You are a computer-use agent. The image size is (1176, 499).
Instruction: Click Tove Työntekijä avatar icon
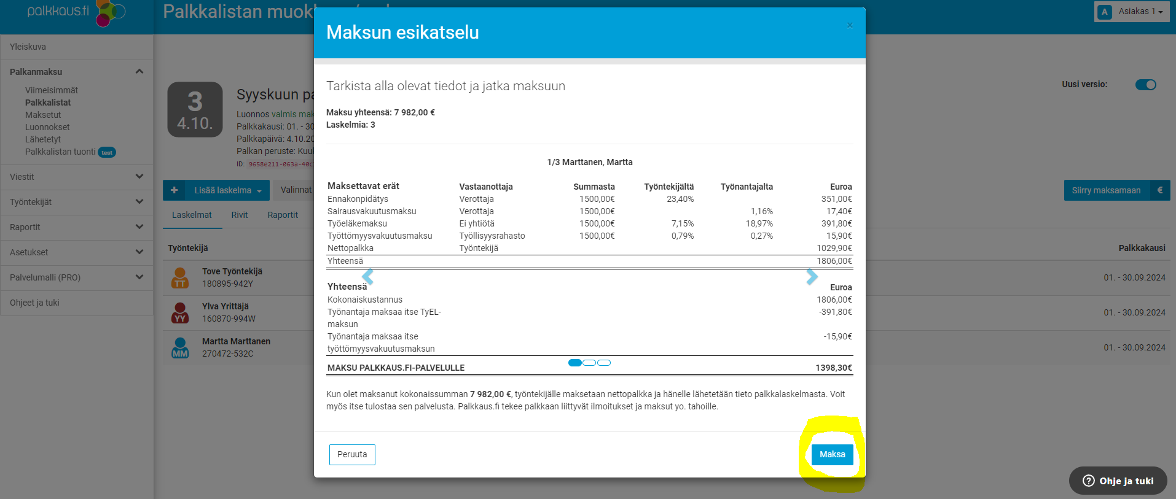[180, 277]
